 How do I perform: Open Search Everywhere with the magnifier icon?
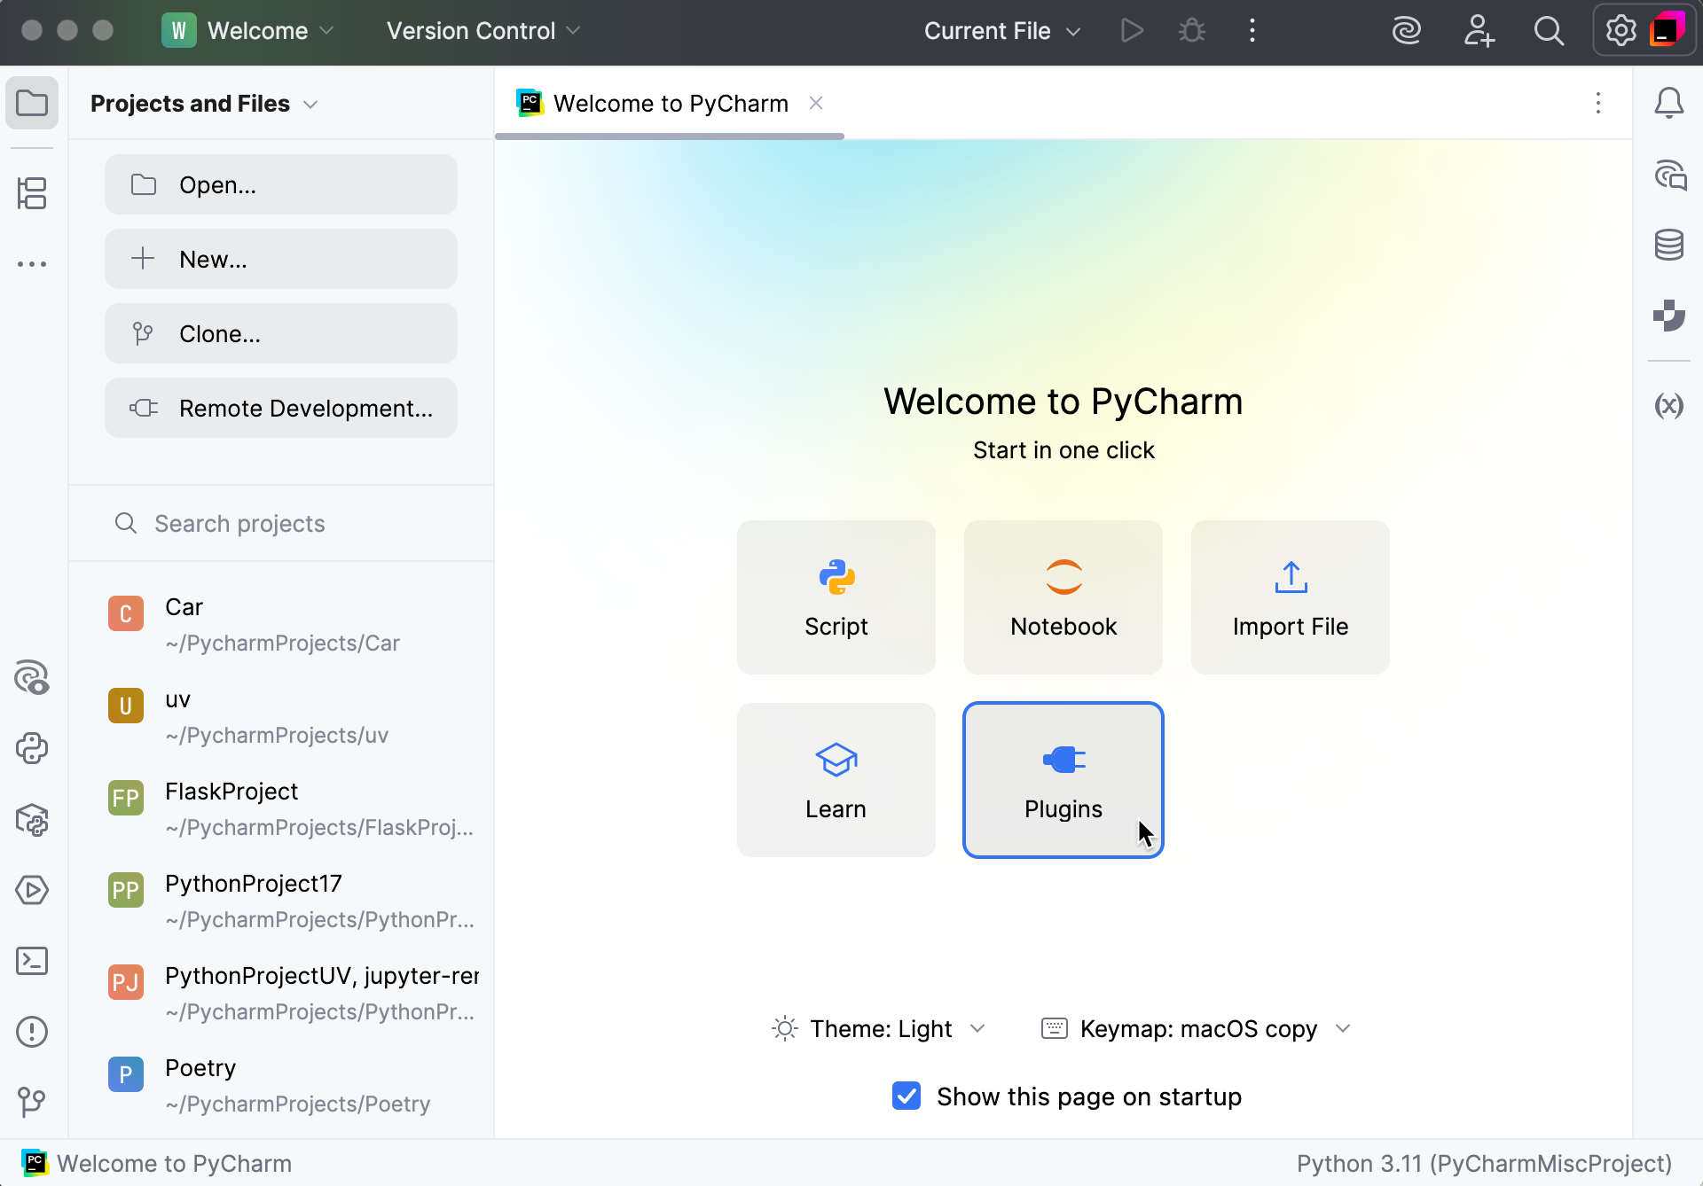tap(1549, 30)
